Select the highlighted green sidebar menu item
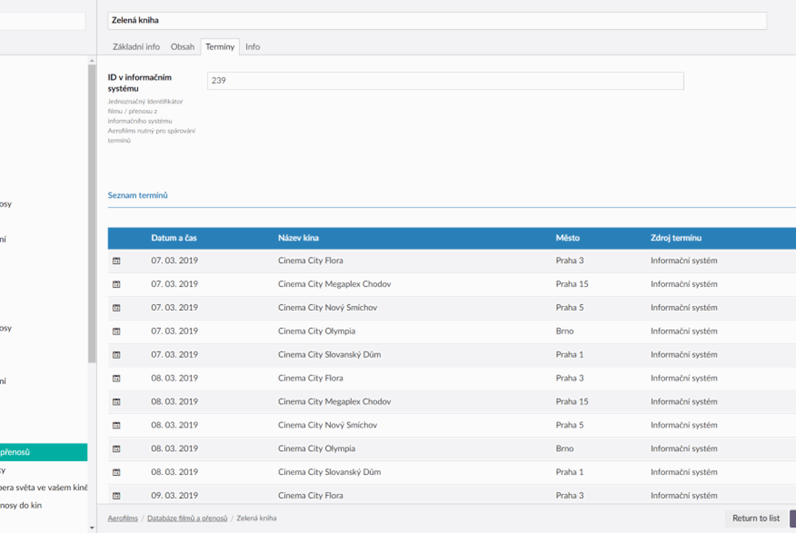The height and width of the screenshot is (533, 796). tap(43, 452)
